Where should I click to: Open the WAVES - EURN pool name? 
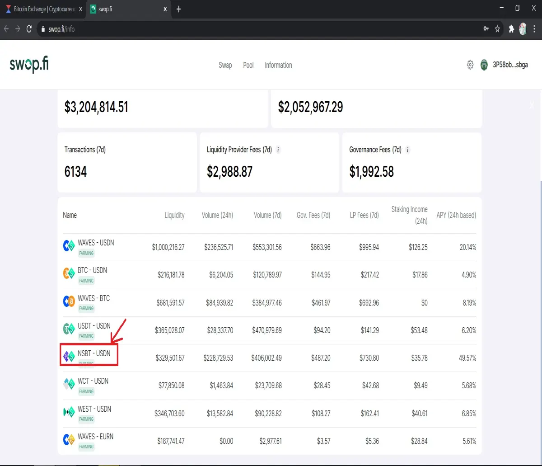pos(96,437)
